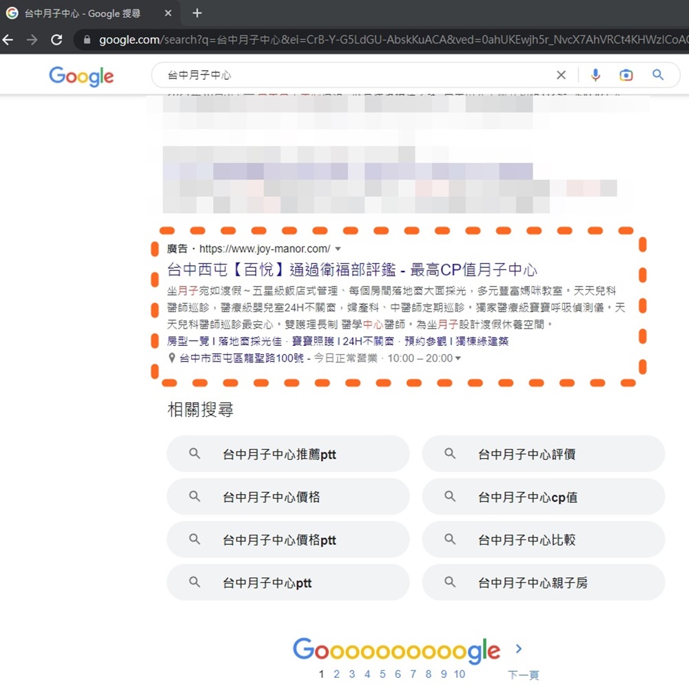Start voice search with the microphone icon

[x=595, y=75]
